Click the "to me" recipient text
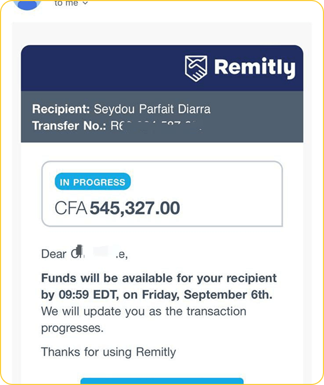 66,3
